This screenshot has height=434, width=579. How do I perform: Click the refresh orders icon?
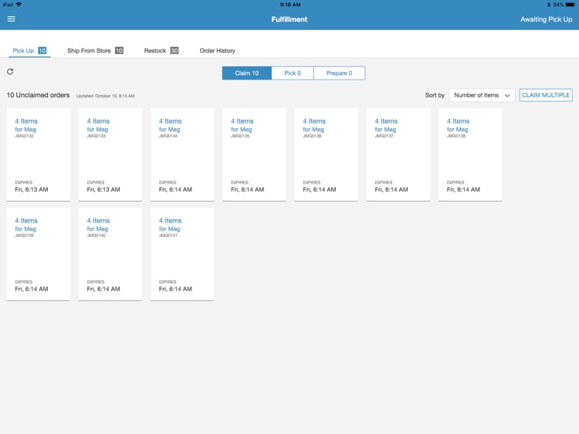[10, 72]
